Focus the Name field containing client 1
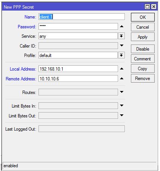Image resolution: width=160 pixels, height=171 pixels. coord(82,17)
